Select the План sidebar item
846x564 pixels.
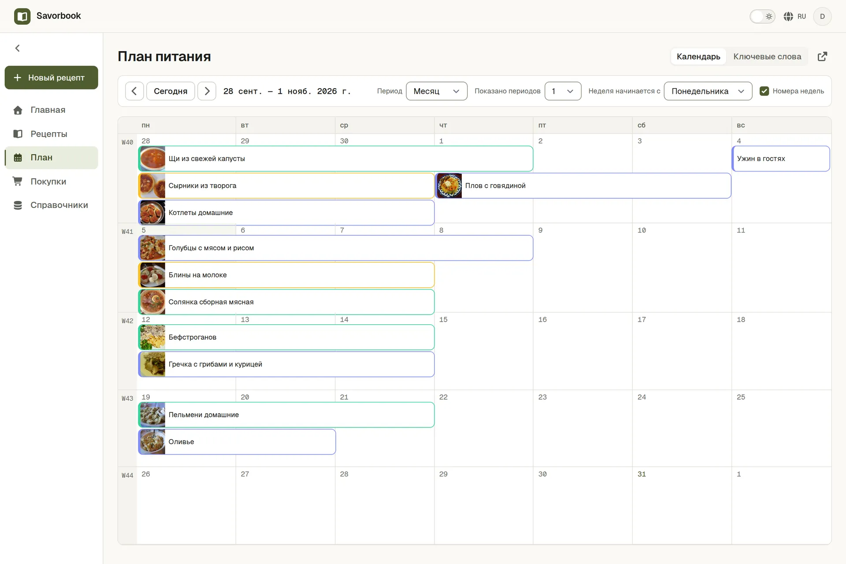point(52,158)
